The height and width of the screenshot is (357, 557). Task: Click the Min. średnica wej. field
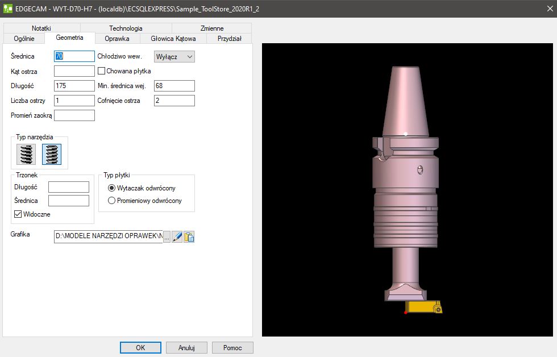point(174,86)
